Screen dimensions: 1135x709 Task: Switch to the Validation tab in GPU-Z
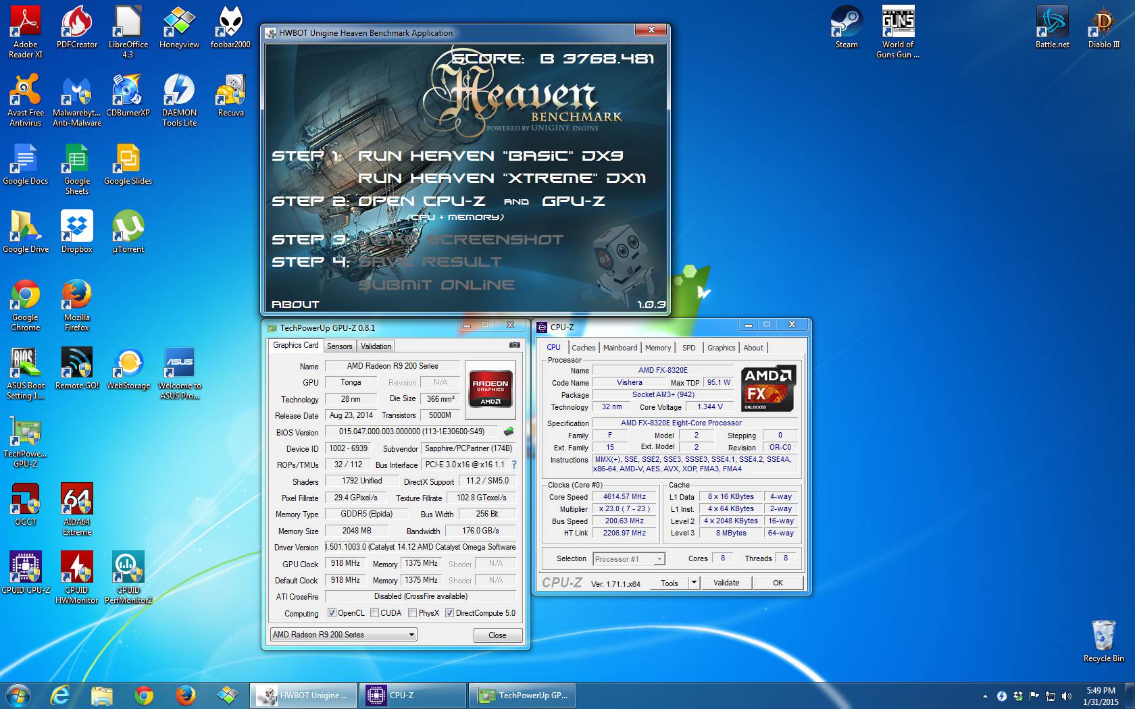[376, 346]
